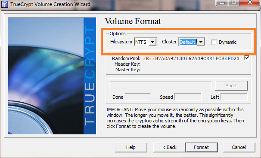Click the Header Key label

127,64
